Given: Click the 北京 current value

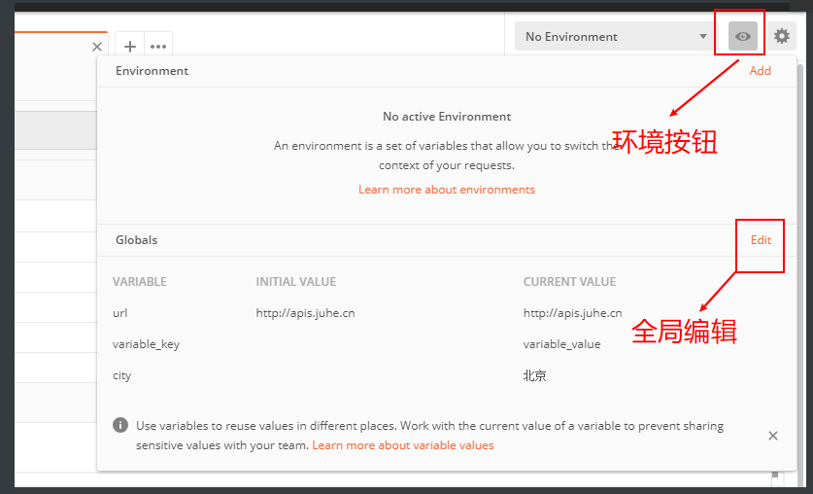Looking at the screenshot, I should pos(534,375).
